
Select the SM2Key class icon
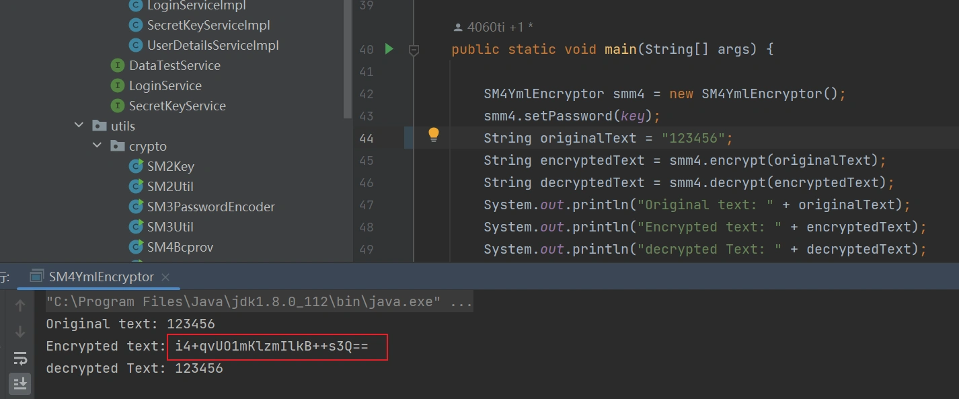[x=136, y=167]
